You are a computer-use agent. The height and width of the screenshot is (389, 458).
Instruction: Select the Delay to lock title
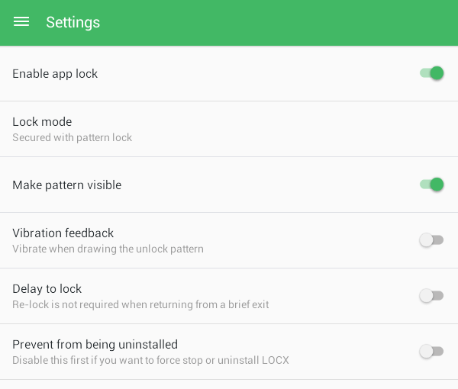tap(47, 289)
